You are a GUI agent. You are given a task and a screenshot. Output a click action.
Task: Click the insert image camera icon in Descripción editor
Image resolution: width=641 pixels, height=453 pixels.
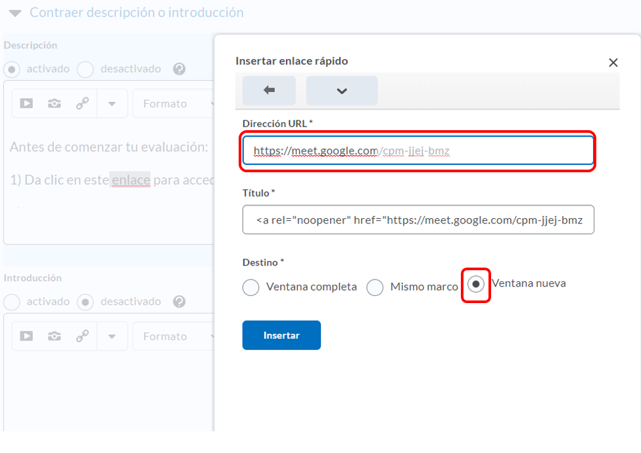pos(55,103)
